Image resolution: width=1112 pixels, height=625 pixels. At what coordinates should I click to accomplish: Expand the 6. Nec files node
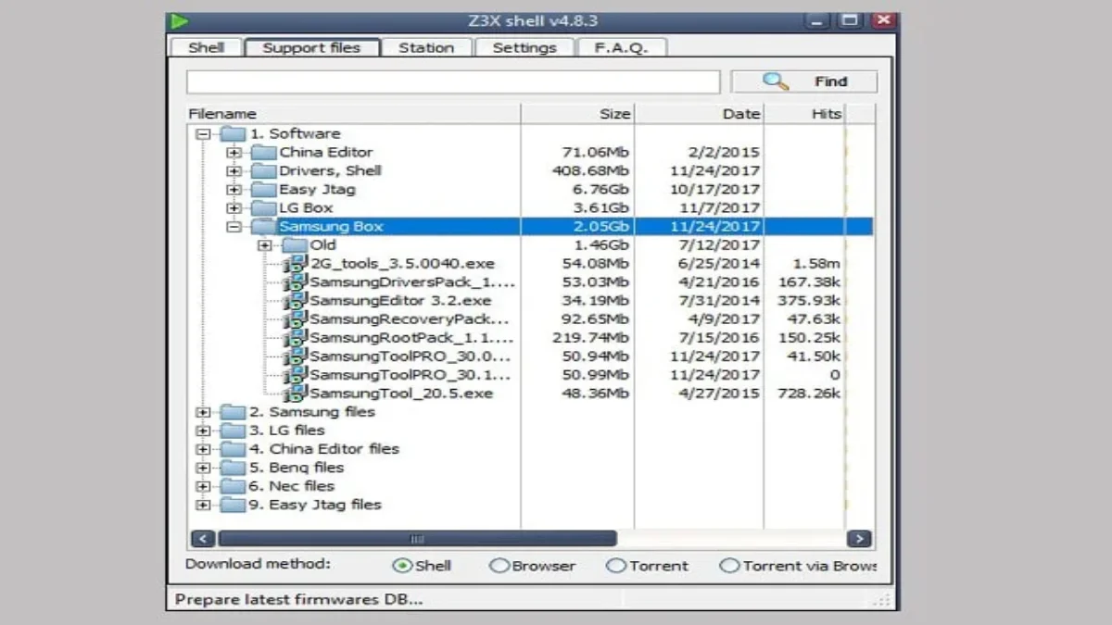(x=203, y=486)
